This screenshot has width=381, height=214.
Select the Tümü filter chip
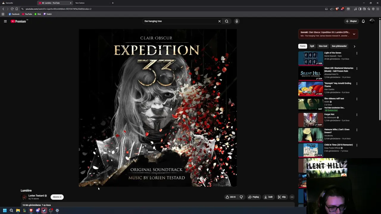[303, 46]
